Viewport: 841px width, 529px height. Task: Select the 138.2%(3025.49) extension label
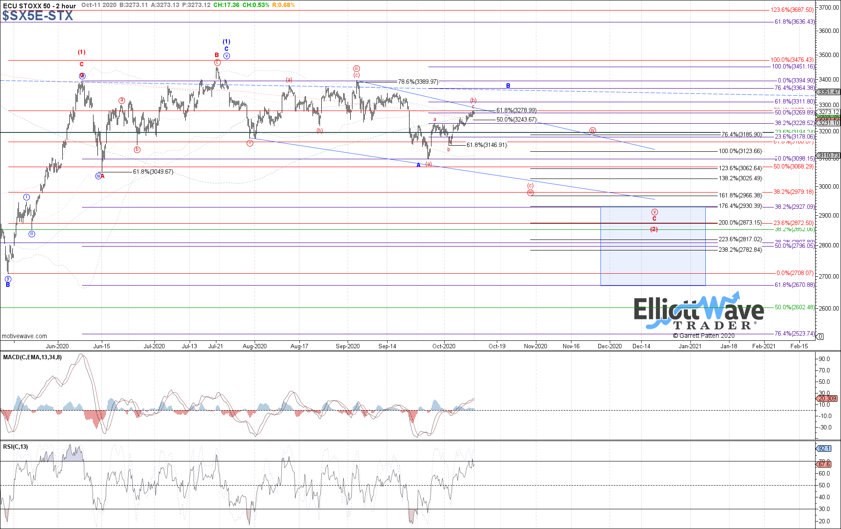click(x=740, y=178)
